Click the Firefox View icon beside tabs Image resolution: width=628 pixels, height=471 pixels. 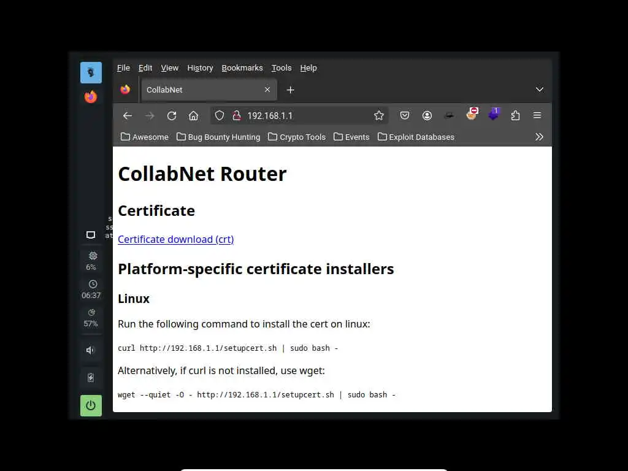pyautogui.click(x=125, y=90)
